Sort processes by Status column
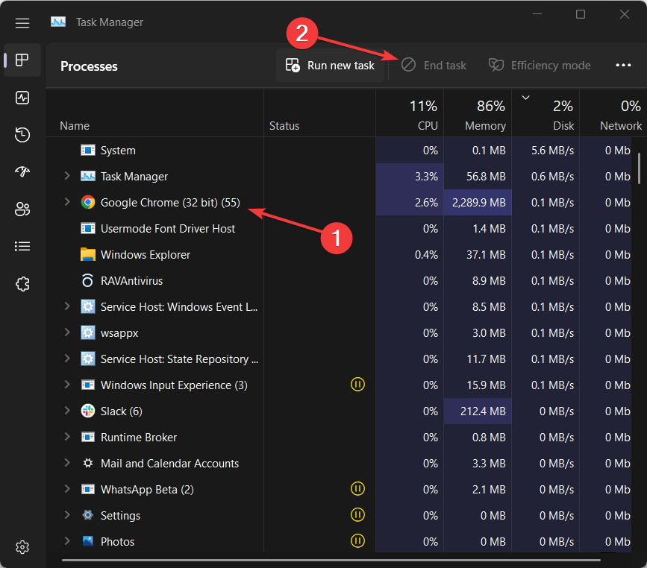Viewport: 647px width, 568px height. pyautogui.click(x=320, y=113)
